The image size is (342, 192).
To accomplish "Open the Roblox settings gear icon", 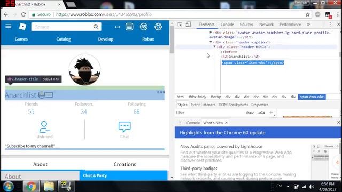I will coord(158,27).
